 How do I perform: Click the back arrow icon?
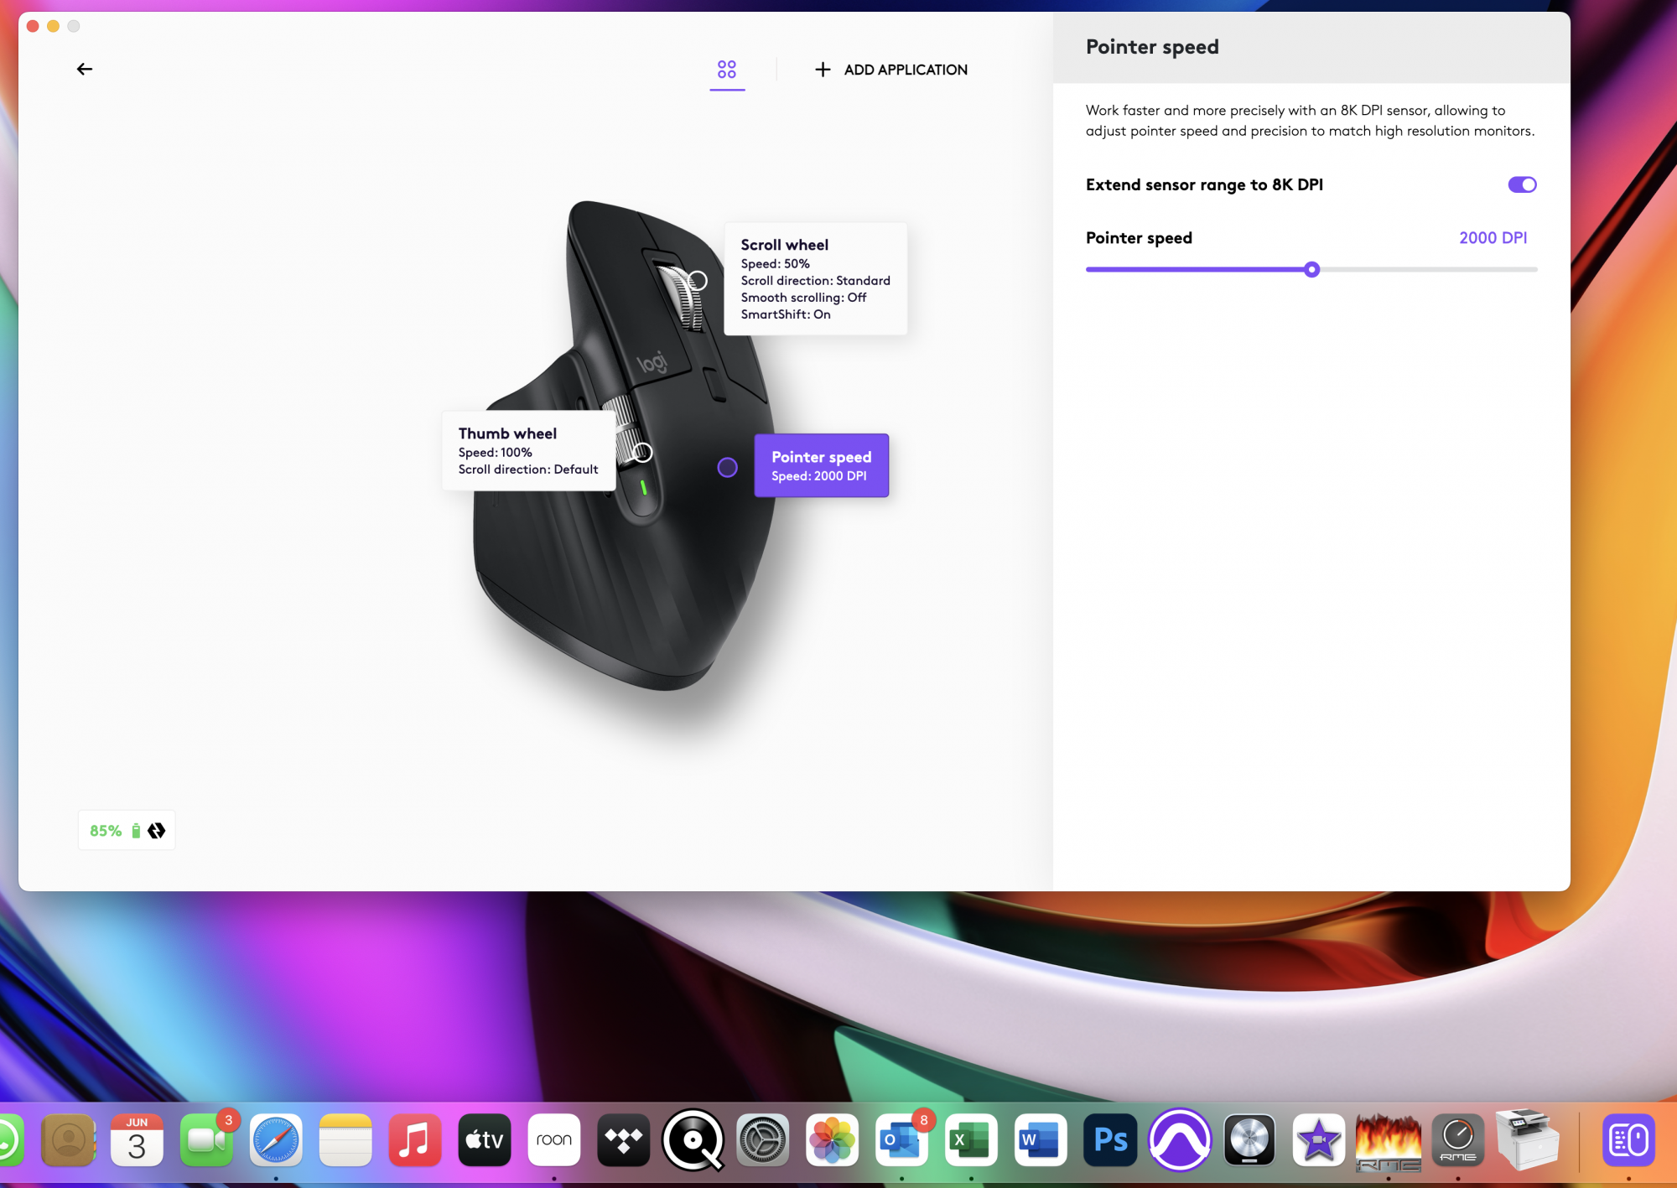[x=85, y=70]
